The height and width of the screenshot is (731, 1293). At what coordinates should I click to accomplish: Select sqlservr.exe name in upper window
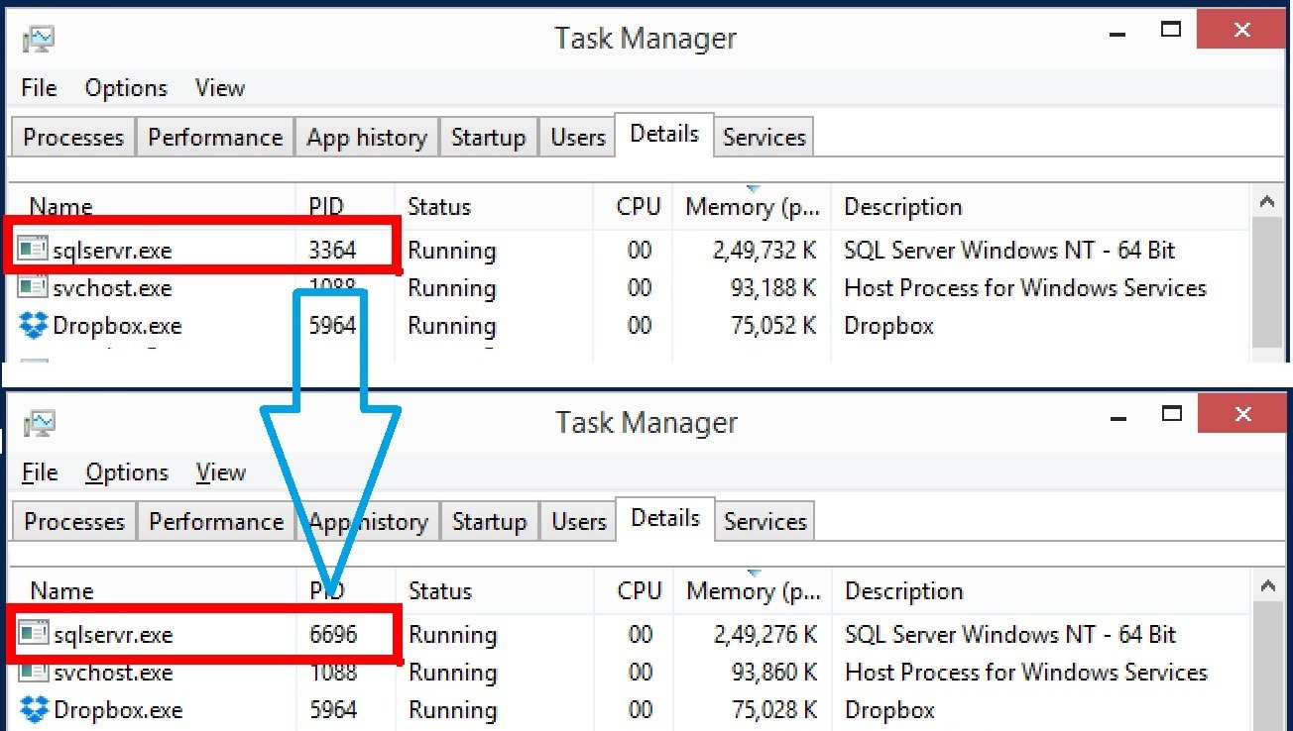click(112, 251)
